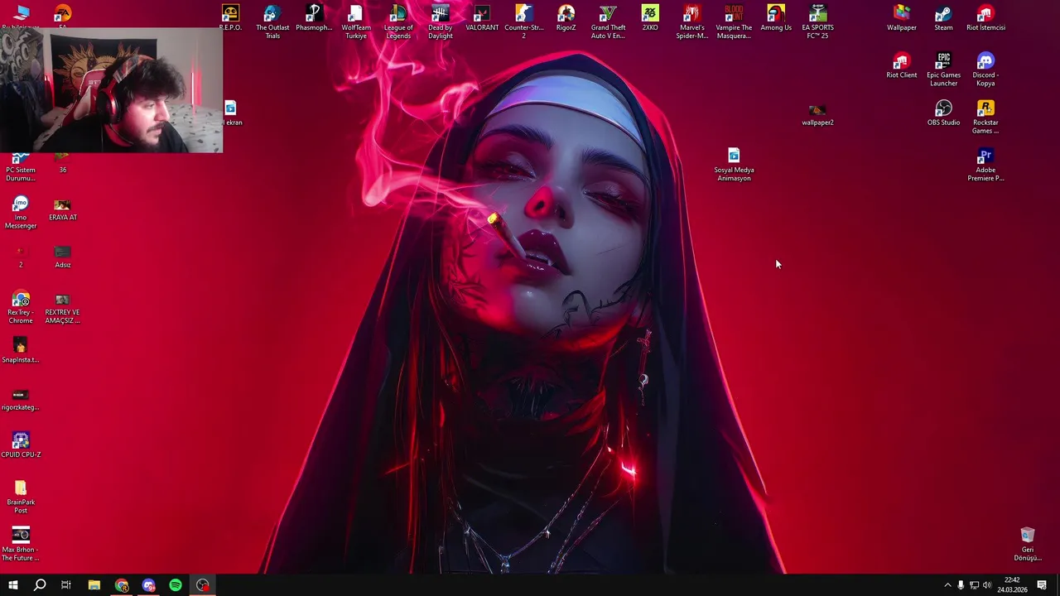Open Dead by Daylight icon
1060x596 pixels.
point(440,22)
